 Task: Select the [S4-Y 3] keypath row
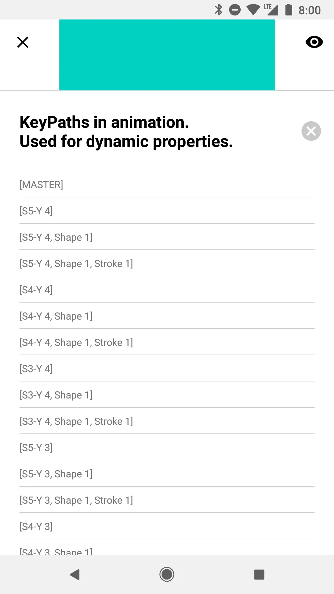[167, 526]
